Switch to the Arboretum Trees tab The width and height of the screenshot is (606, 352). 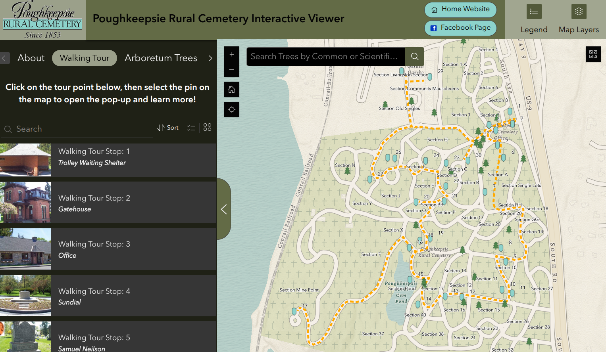tap(161, 58)
